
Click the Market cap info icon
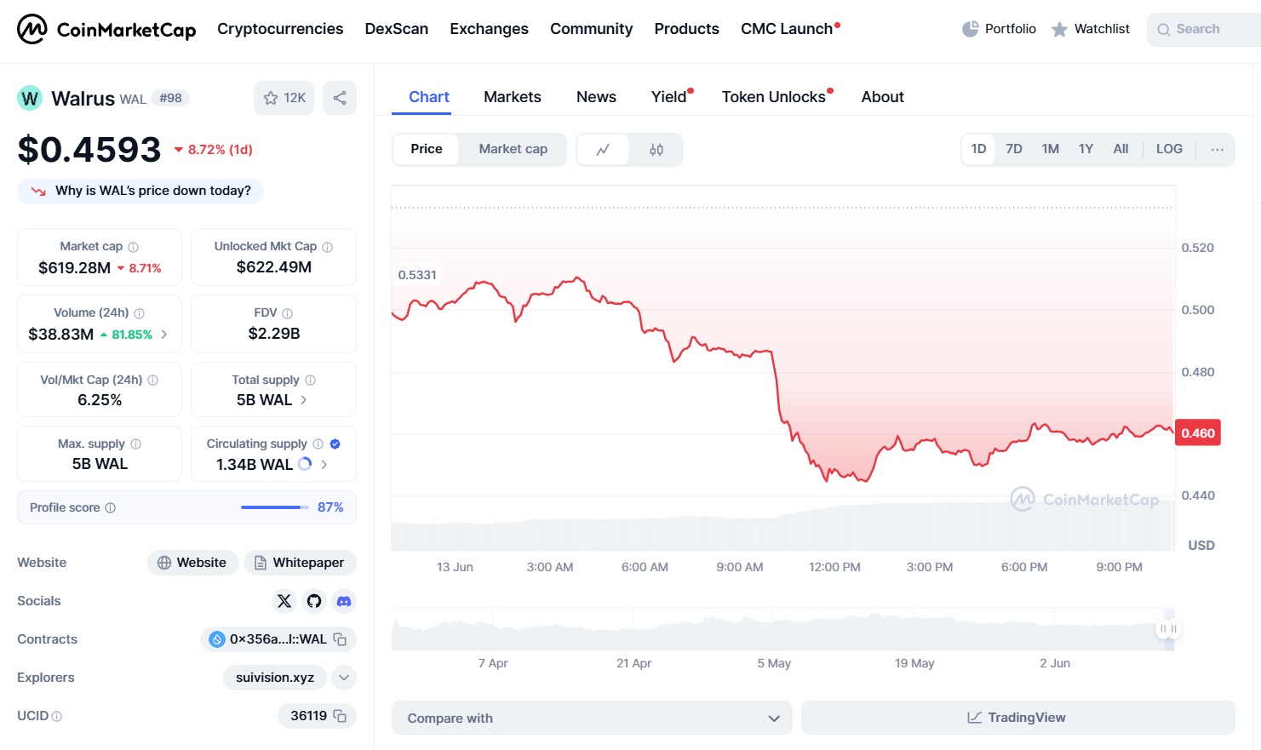point(134,247)
